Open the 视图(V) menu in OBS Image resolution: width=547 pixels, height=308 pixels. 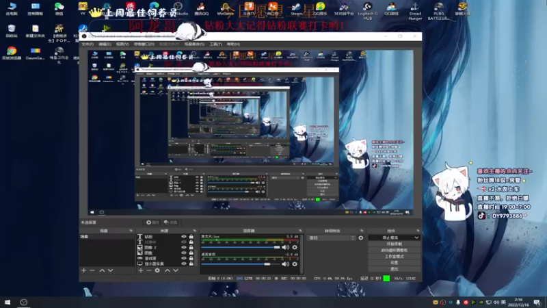click(x=122, y=44)
